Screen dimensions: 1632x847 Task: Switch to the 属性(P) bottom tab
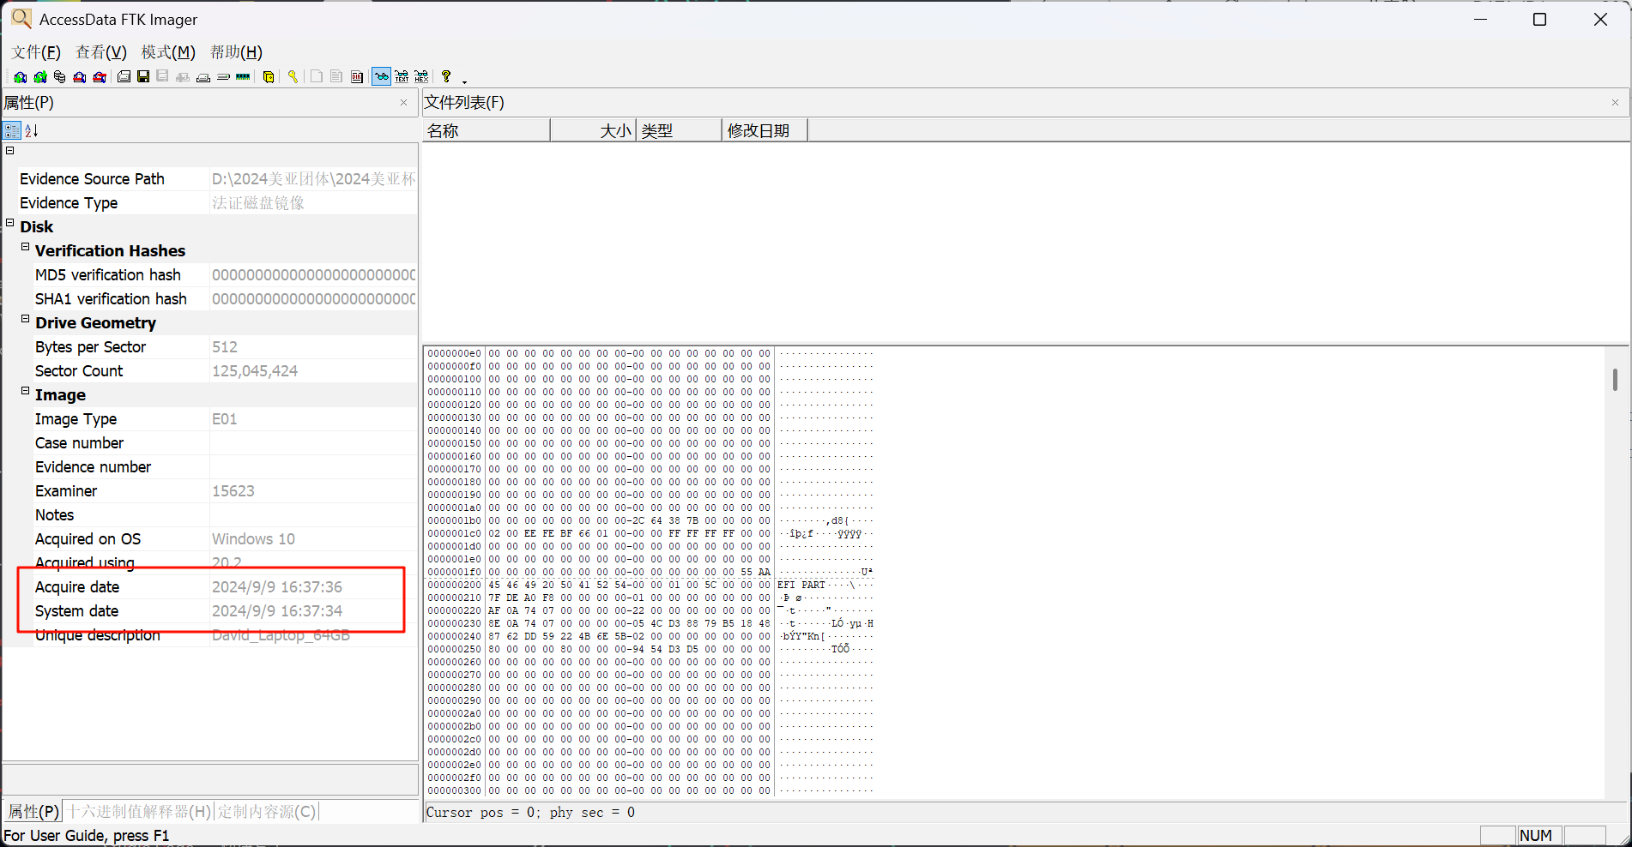pos(33,811)
